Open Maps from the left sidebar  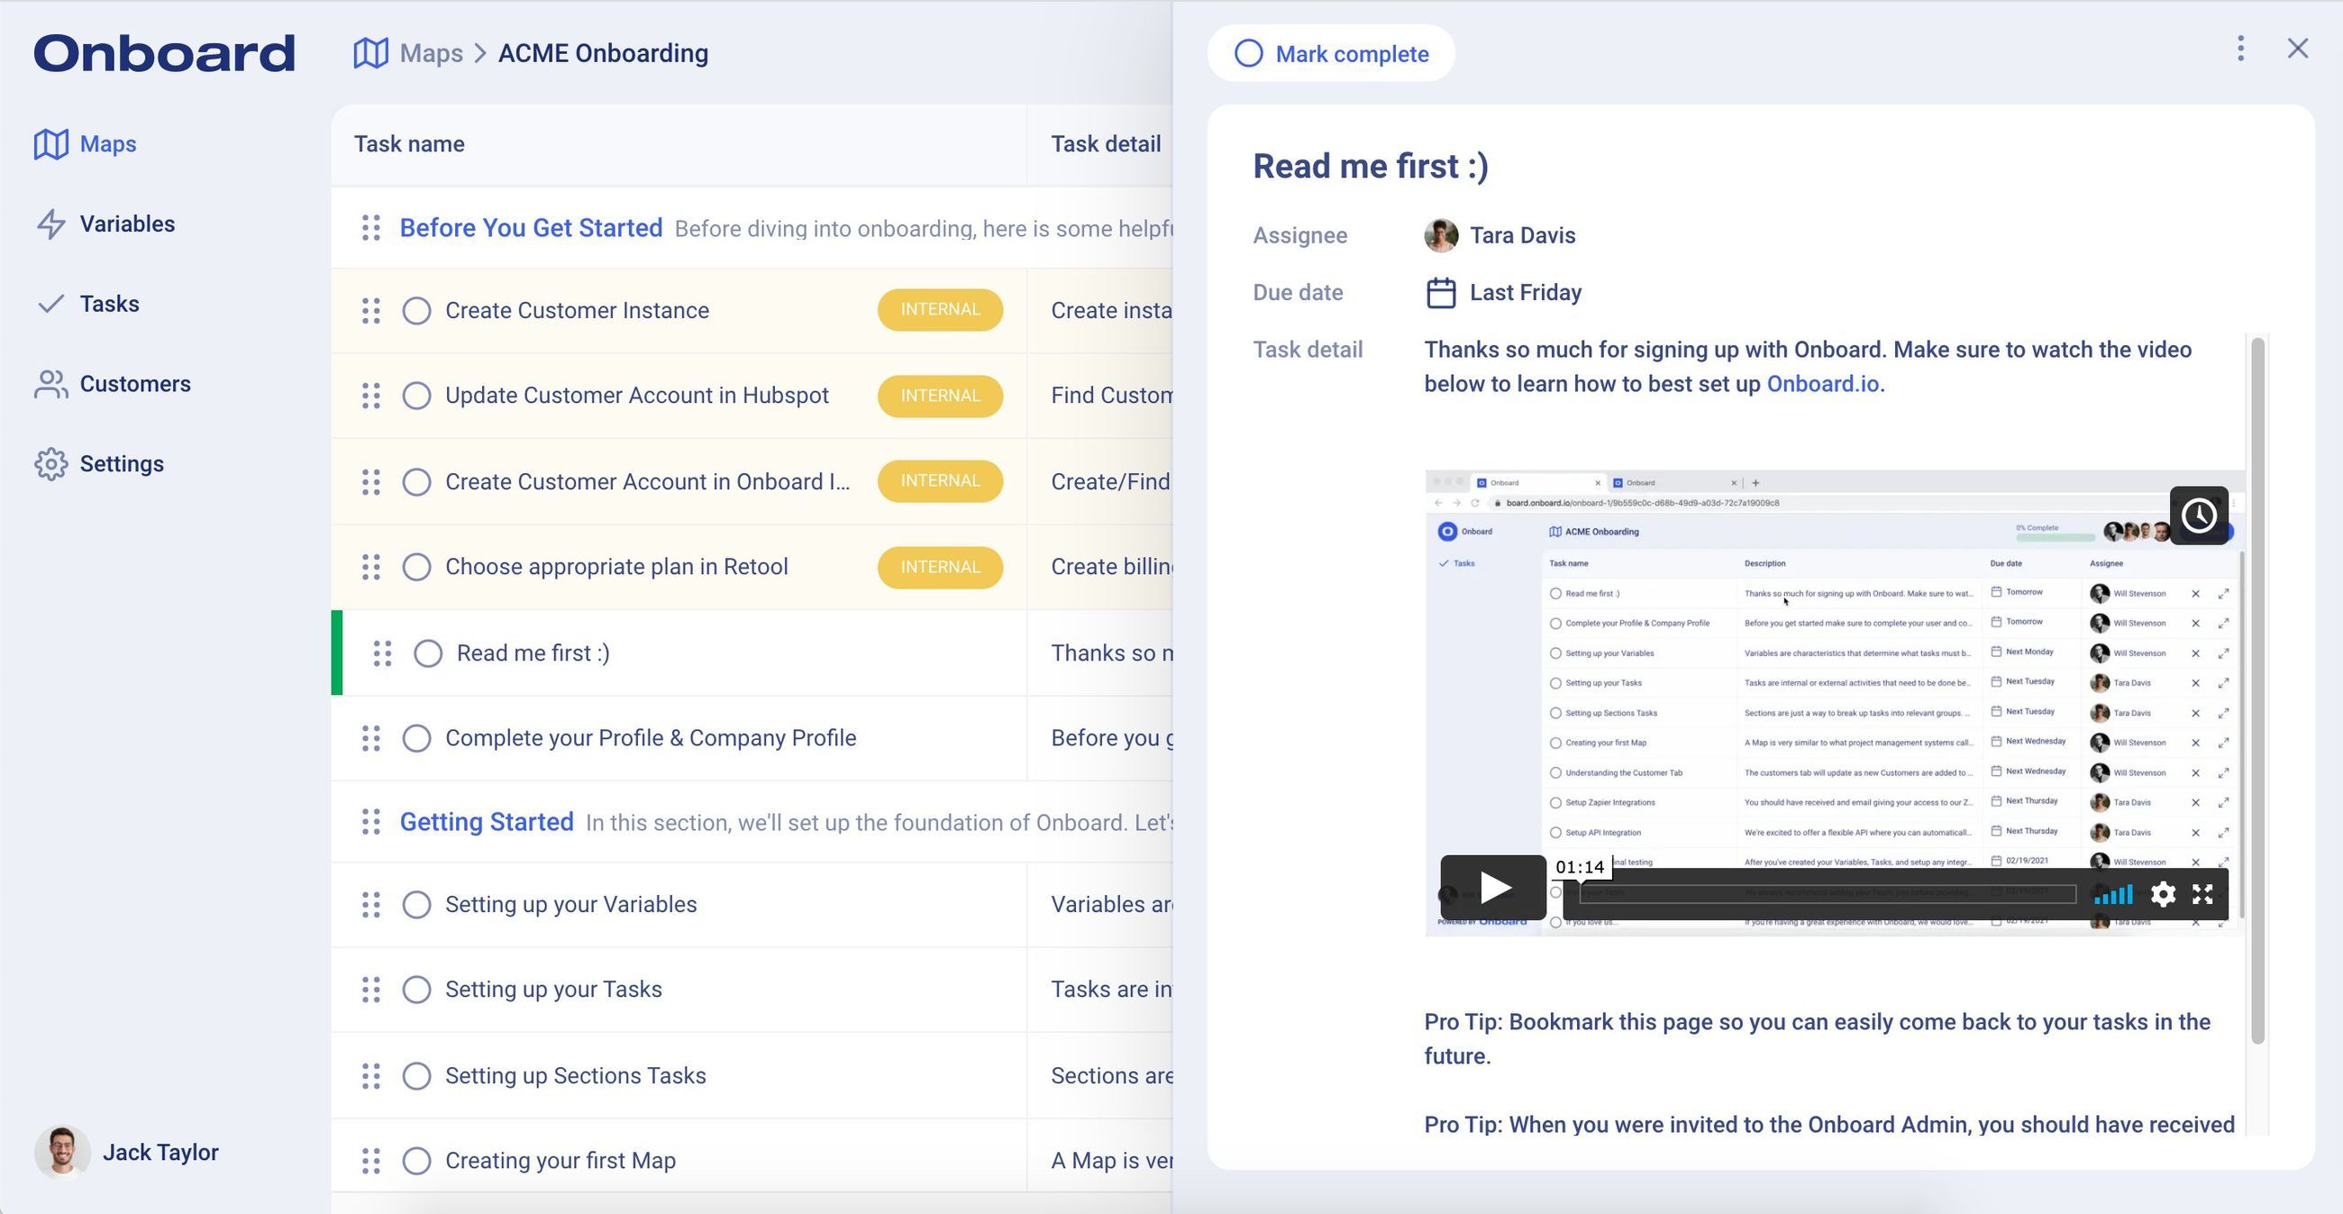coord(106,143)
